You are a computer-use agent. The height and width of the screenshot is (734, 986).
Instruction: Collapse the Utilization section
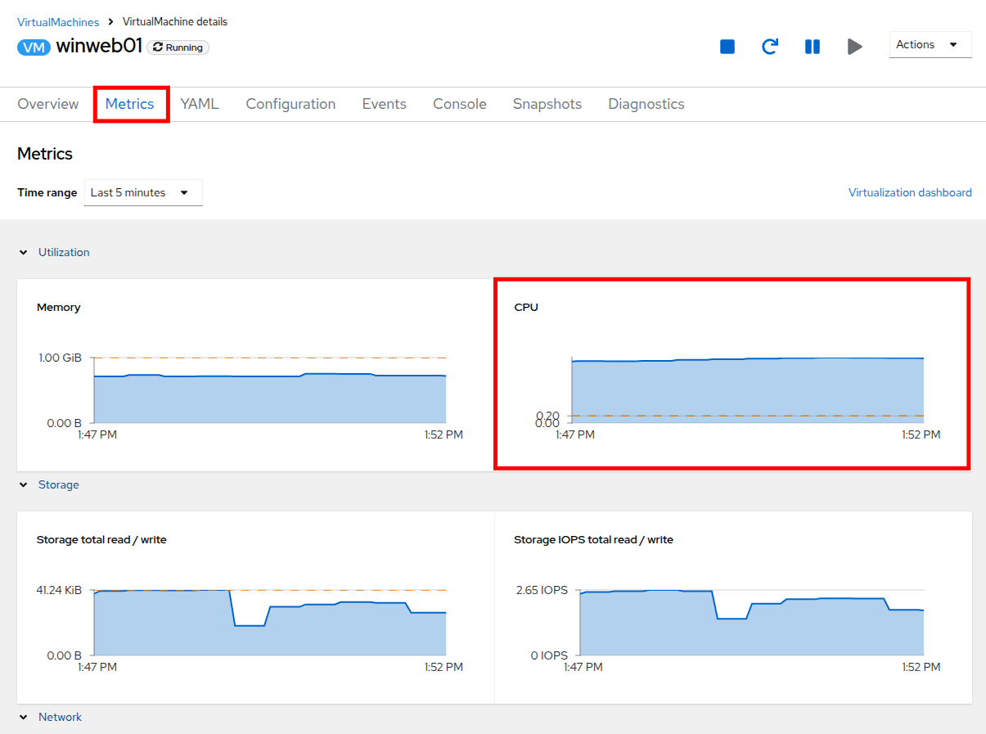pyautogui.click(x=24, y=253)
